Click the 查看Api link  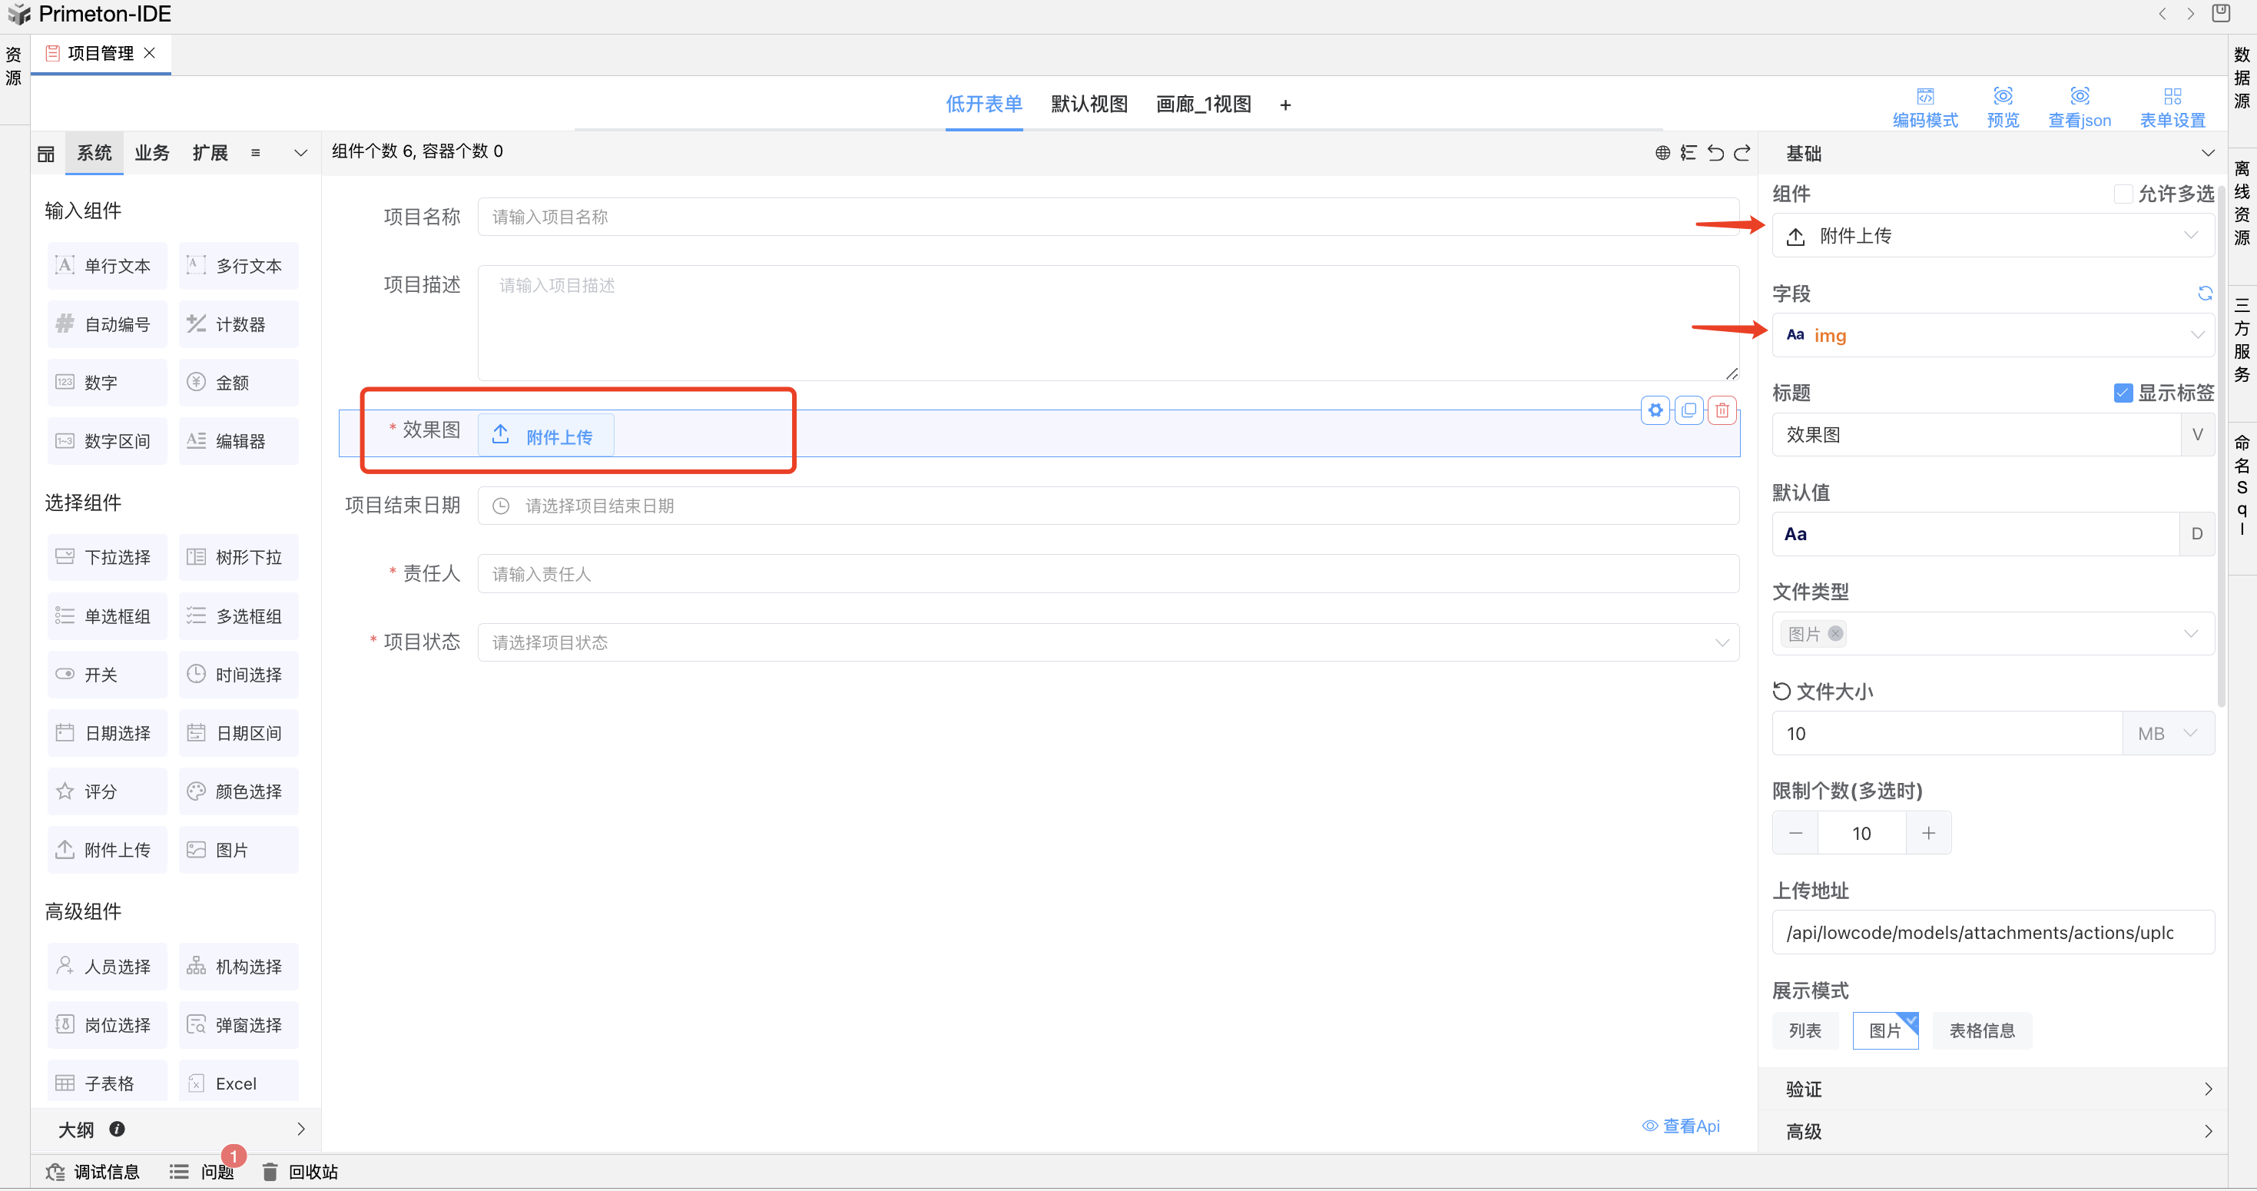click(1681, 1126)
